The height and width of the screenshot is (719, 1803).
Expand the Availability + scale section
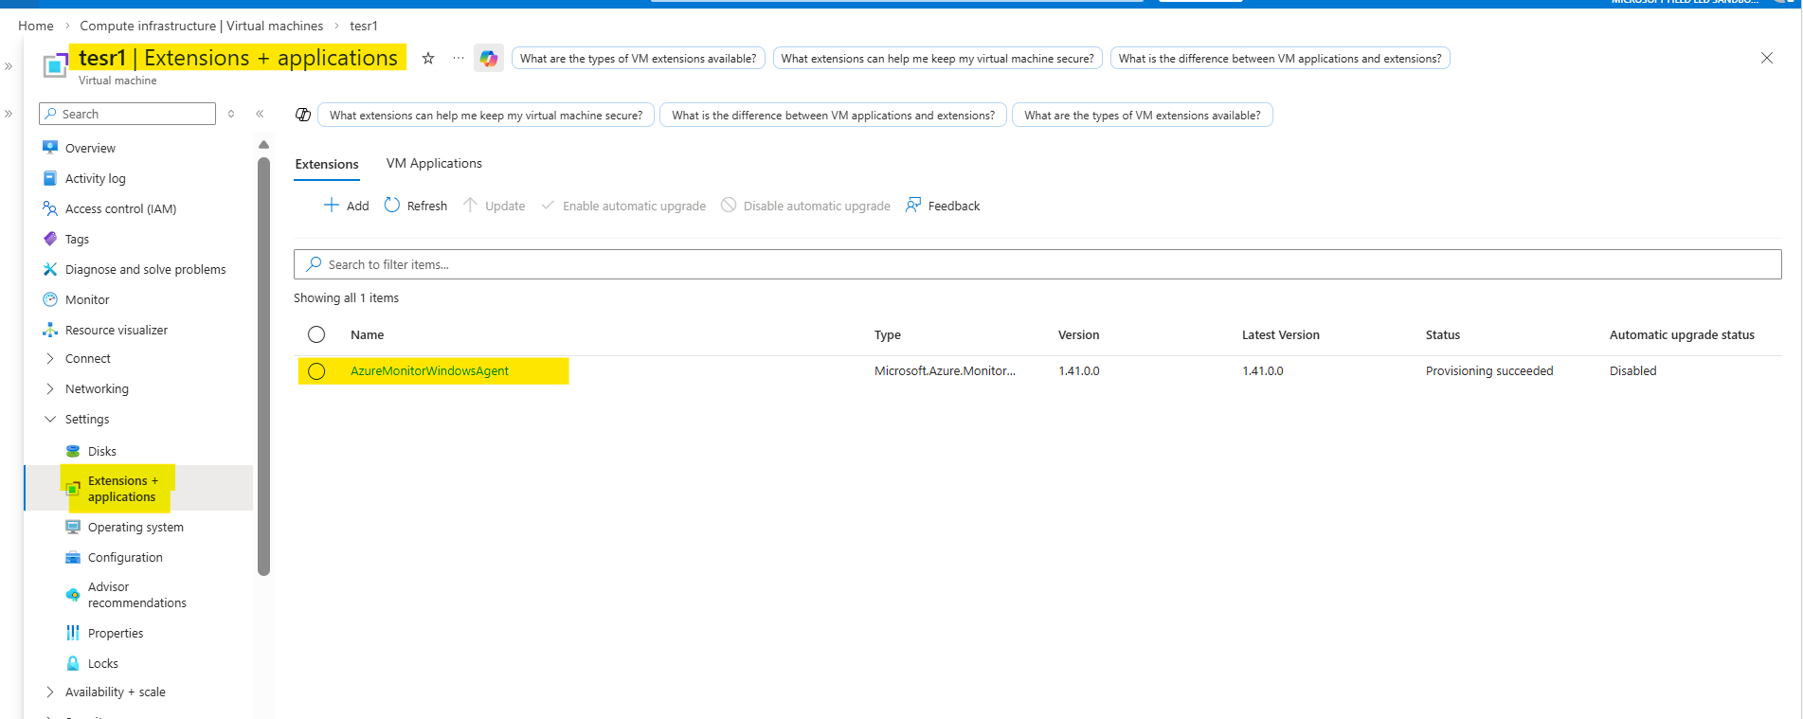click(x=50, y=692)
